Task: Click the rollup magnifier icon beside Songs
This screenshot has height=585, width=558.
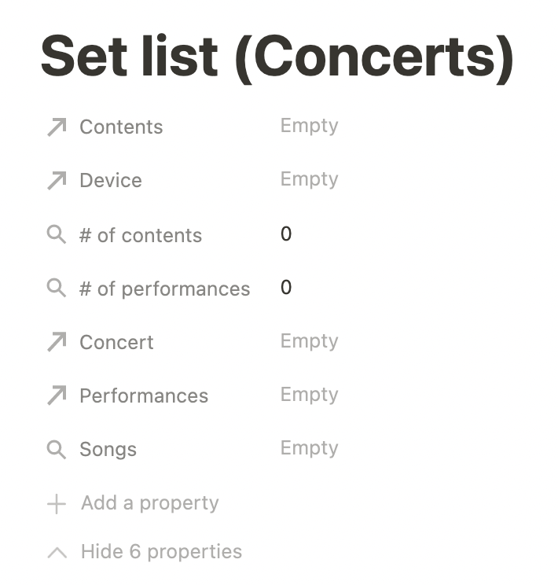Action: 57,450
